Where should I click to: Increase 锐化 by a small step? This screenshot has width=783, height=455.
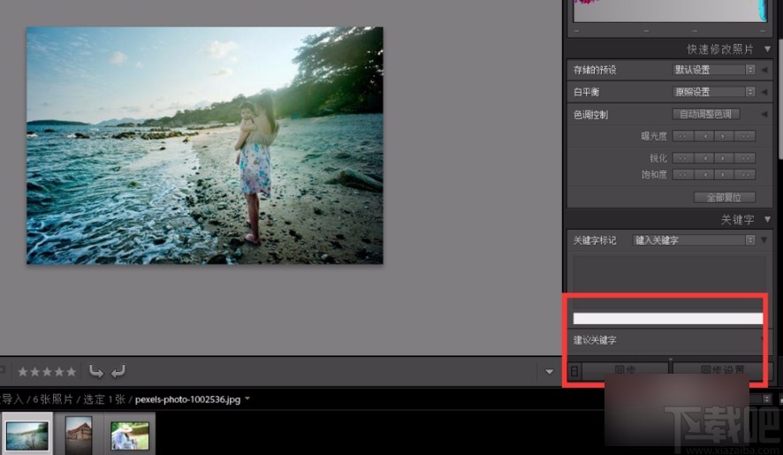724,158
